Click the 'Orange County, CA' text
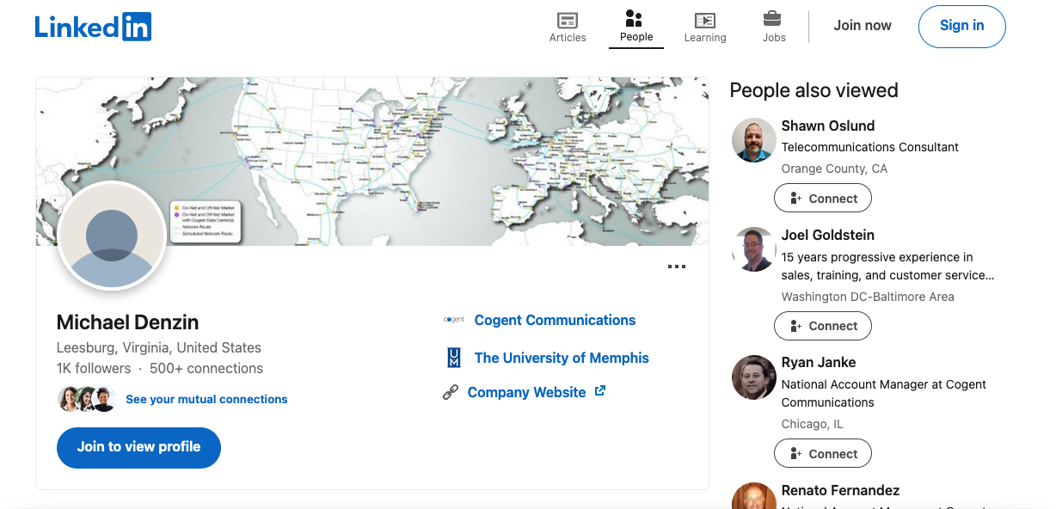Image resolution: width=1056 pixels, height=509 pixels. coord(834,169)
